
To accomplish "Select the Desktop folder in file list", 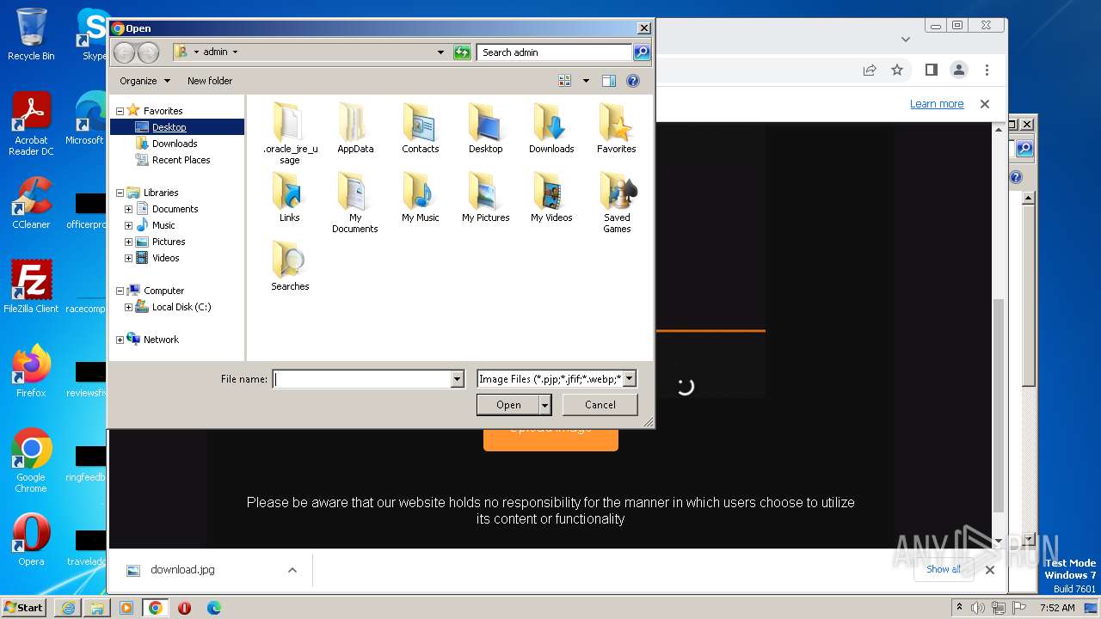I will click(x=486, y=129).
